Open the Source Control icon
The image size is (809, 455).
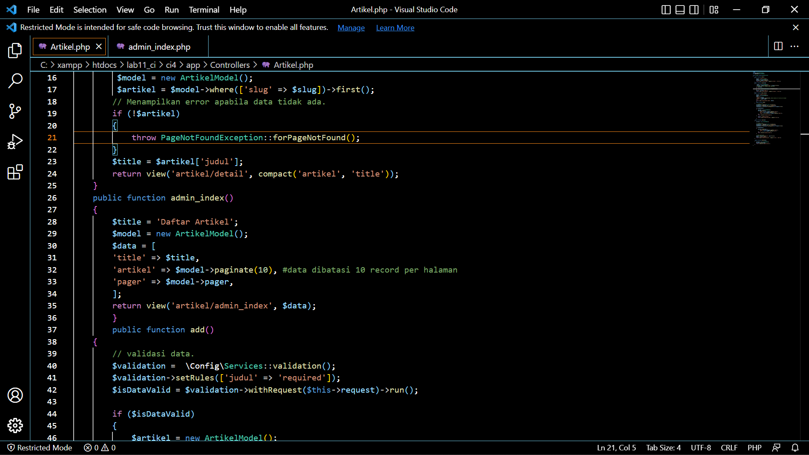15,111
